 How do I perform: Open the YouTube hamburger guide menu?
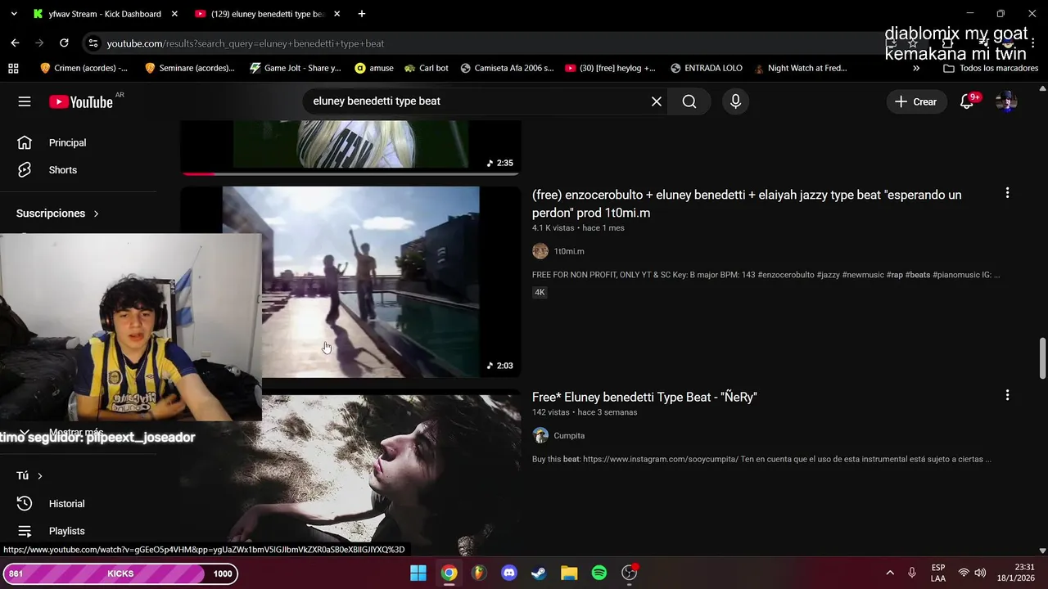coord(25,101)
